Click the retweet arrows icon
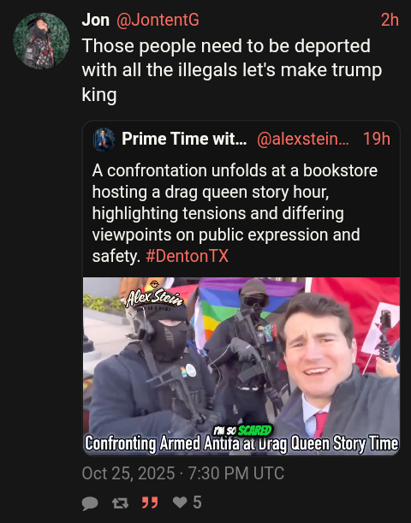This screenshot has width=411, height=523. pyautogui.click(x=121, y=503)
